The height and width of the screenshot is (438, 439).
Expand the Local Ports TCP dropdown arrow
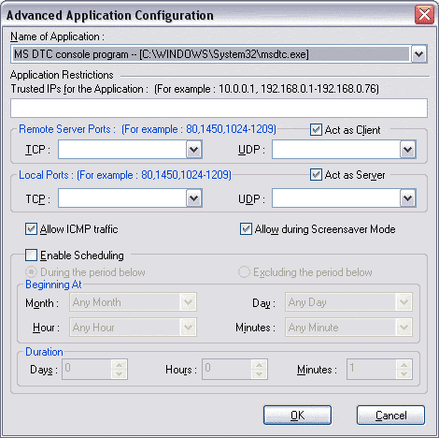pyautogui.click(x=194, y=198)
